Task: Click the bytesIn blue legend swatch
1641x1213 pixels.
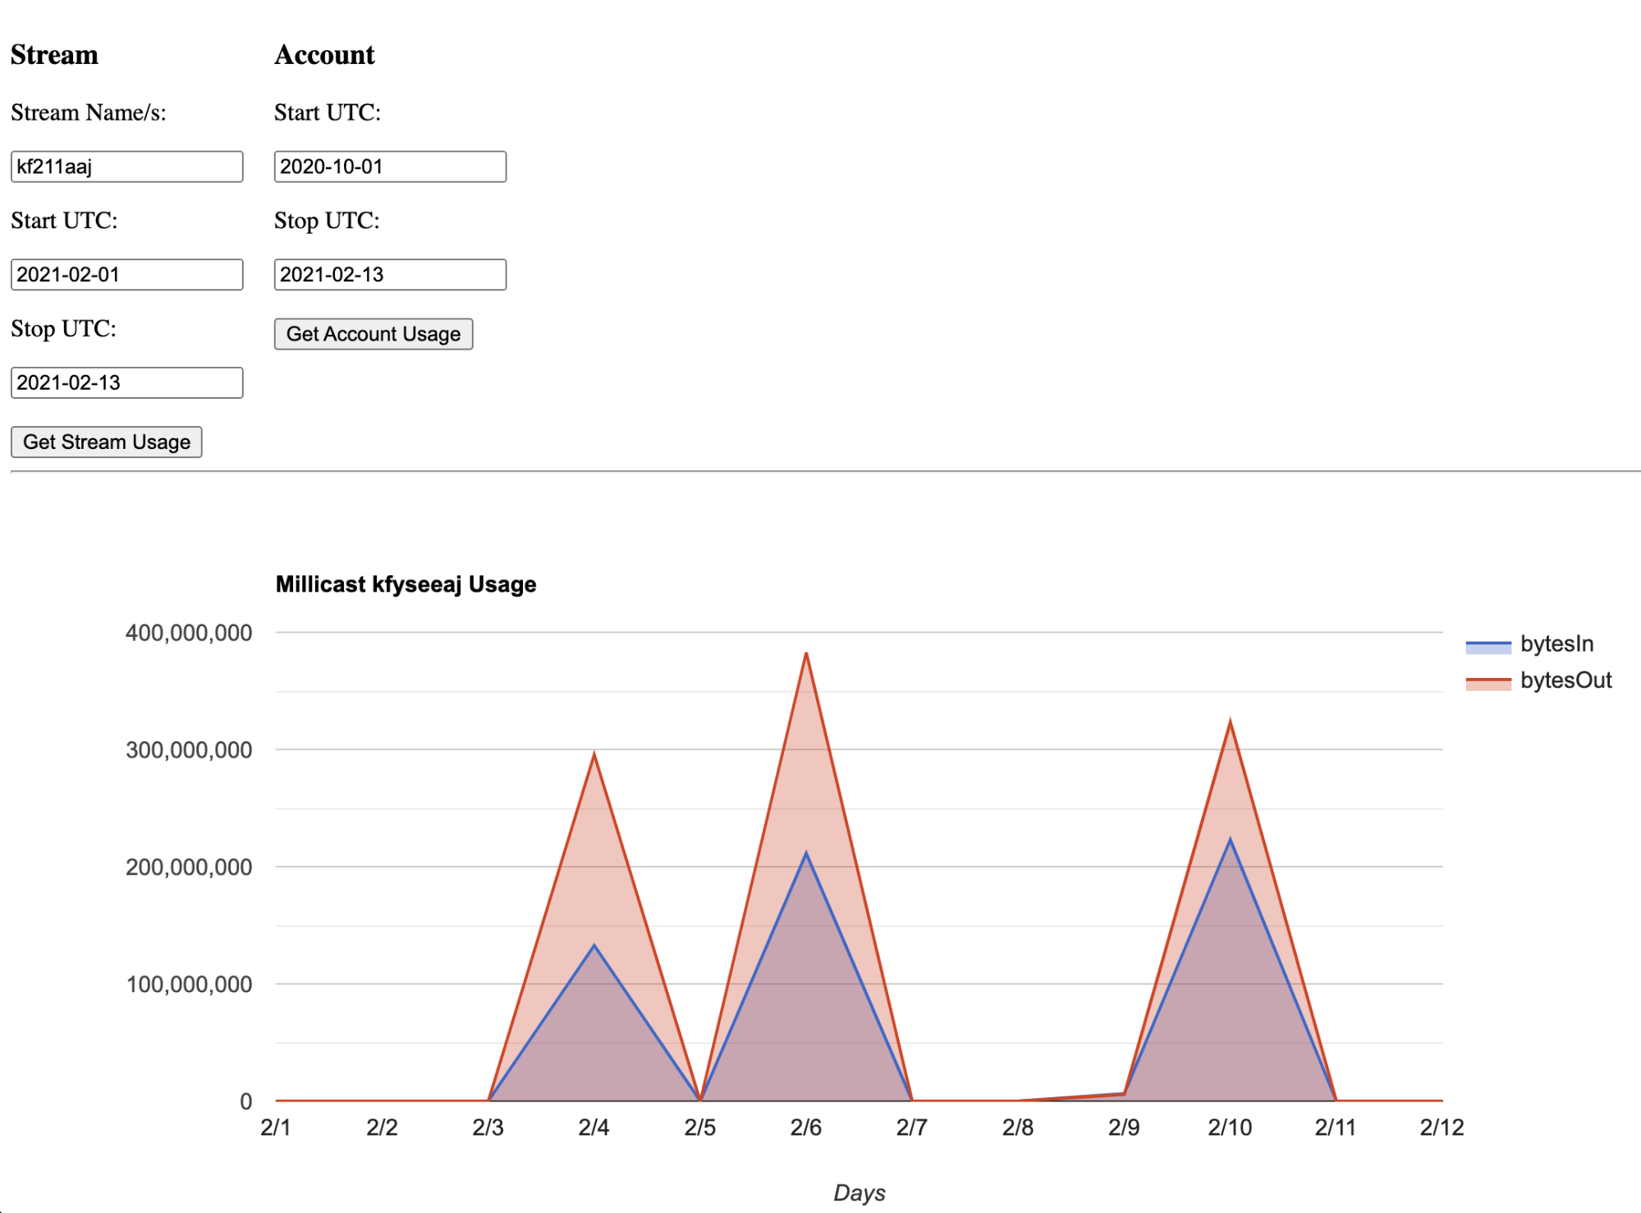Action: click(x=1487, y=646)
